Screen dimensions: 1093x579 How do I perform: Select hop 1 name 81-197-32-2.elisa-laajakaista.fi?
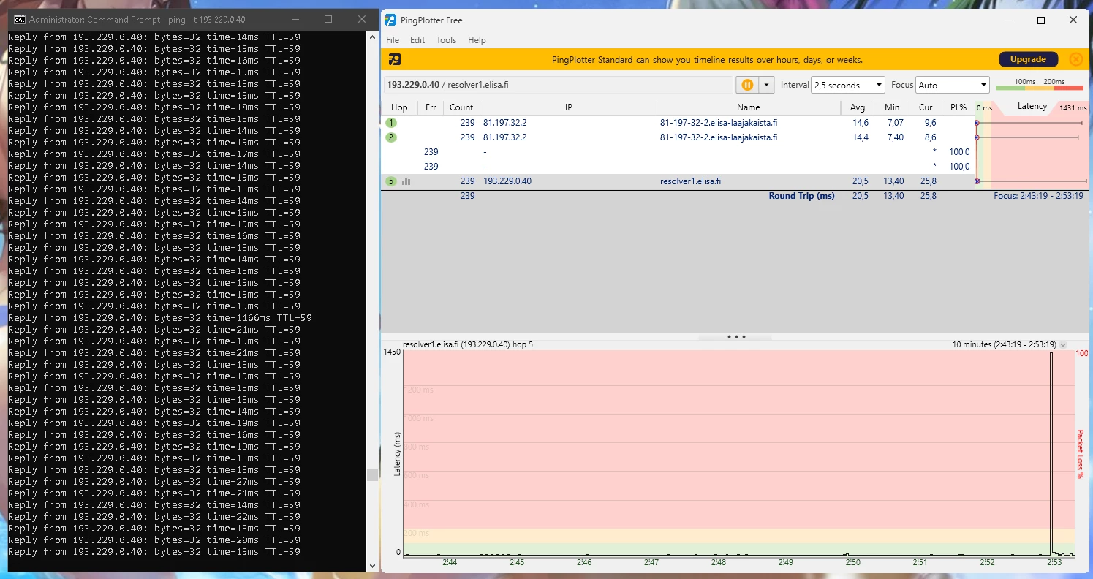pos(718,123)
